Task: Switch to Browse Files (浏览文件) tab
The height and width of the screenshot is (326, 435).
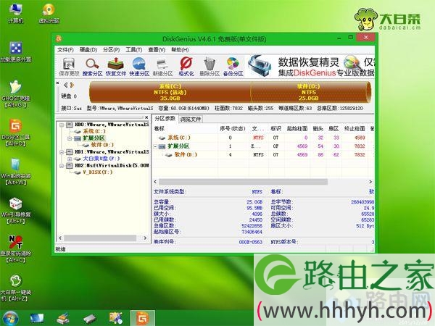Action: [191, 120]
